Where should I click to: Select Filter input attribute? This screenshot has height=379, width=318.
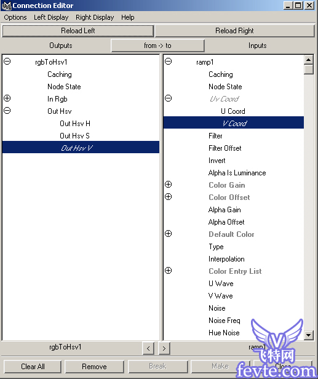coord(215,136)
